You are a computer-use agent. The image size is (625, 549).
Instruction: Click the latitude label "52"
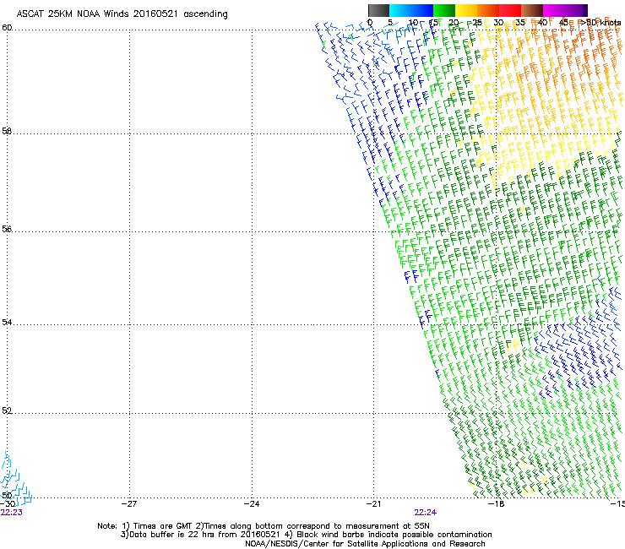7,410
